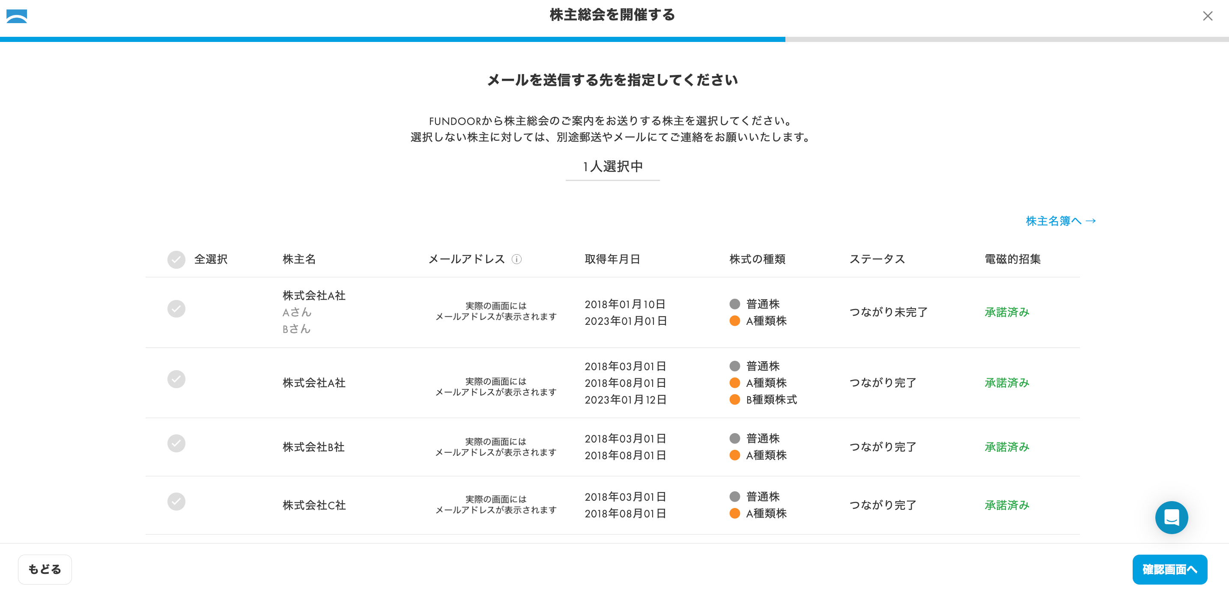Click the 株主名 column header
This screenshot has height=597, width=1229.
(x=299, y=259)
